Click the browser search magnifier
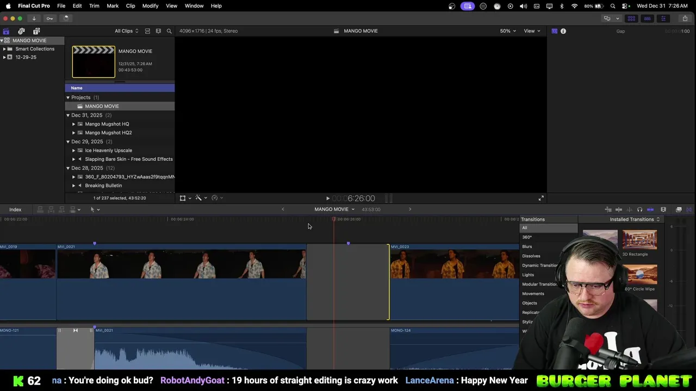Viewport: 696px width, 391px height. click(x=169, y=31)
